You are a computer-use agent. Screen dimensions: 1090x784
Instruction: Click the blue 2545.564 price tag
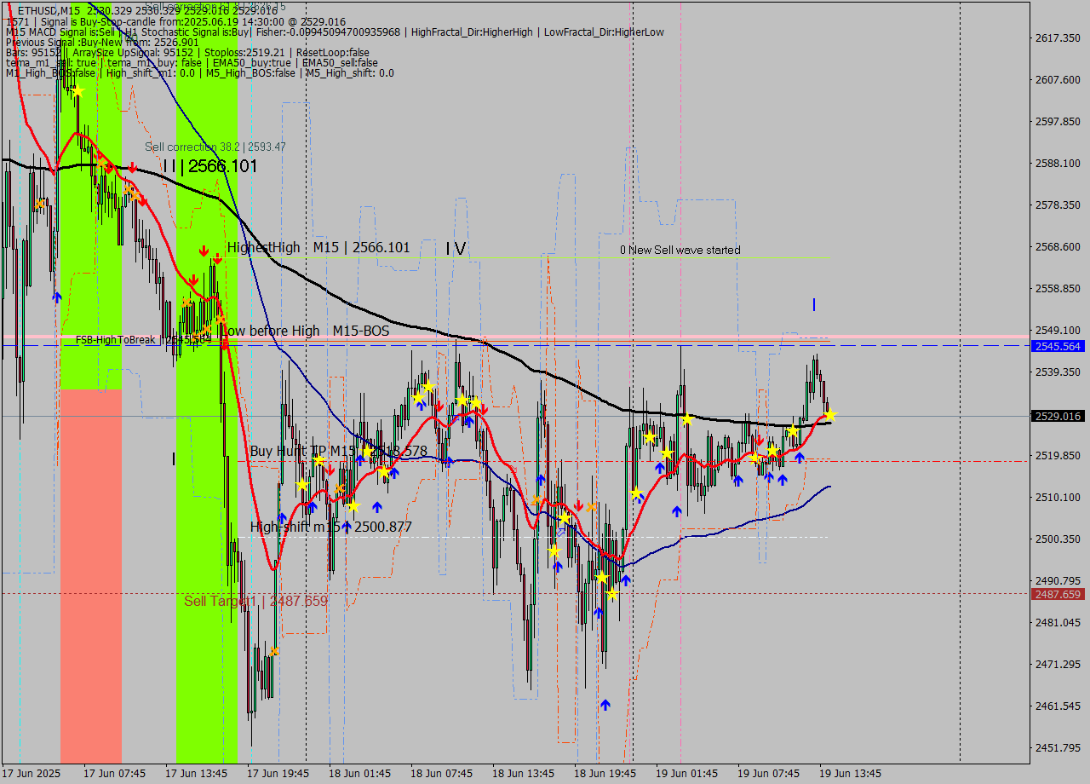point(1057,346)
